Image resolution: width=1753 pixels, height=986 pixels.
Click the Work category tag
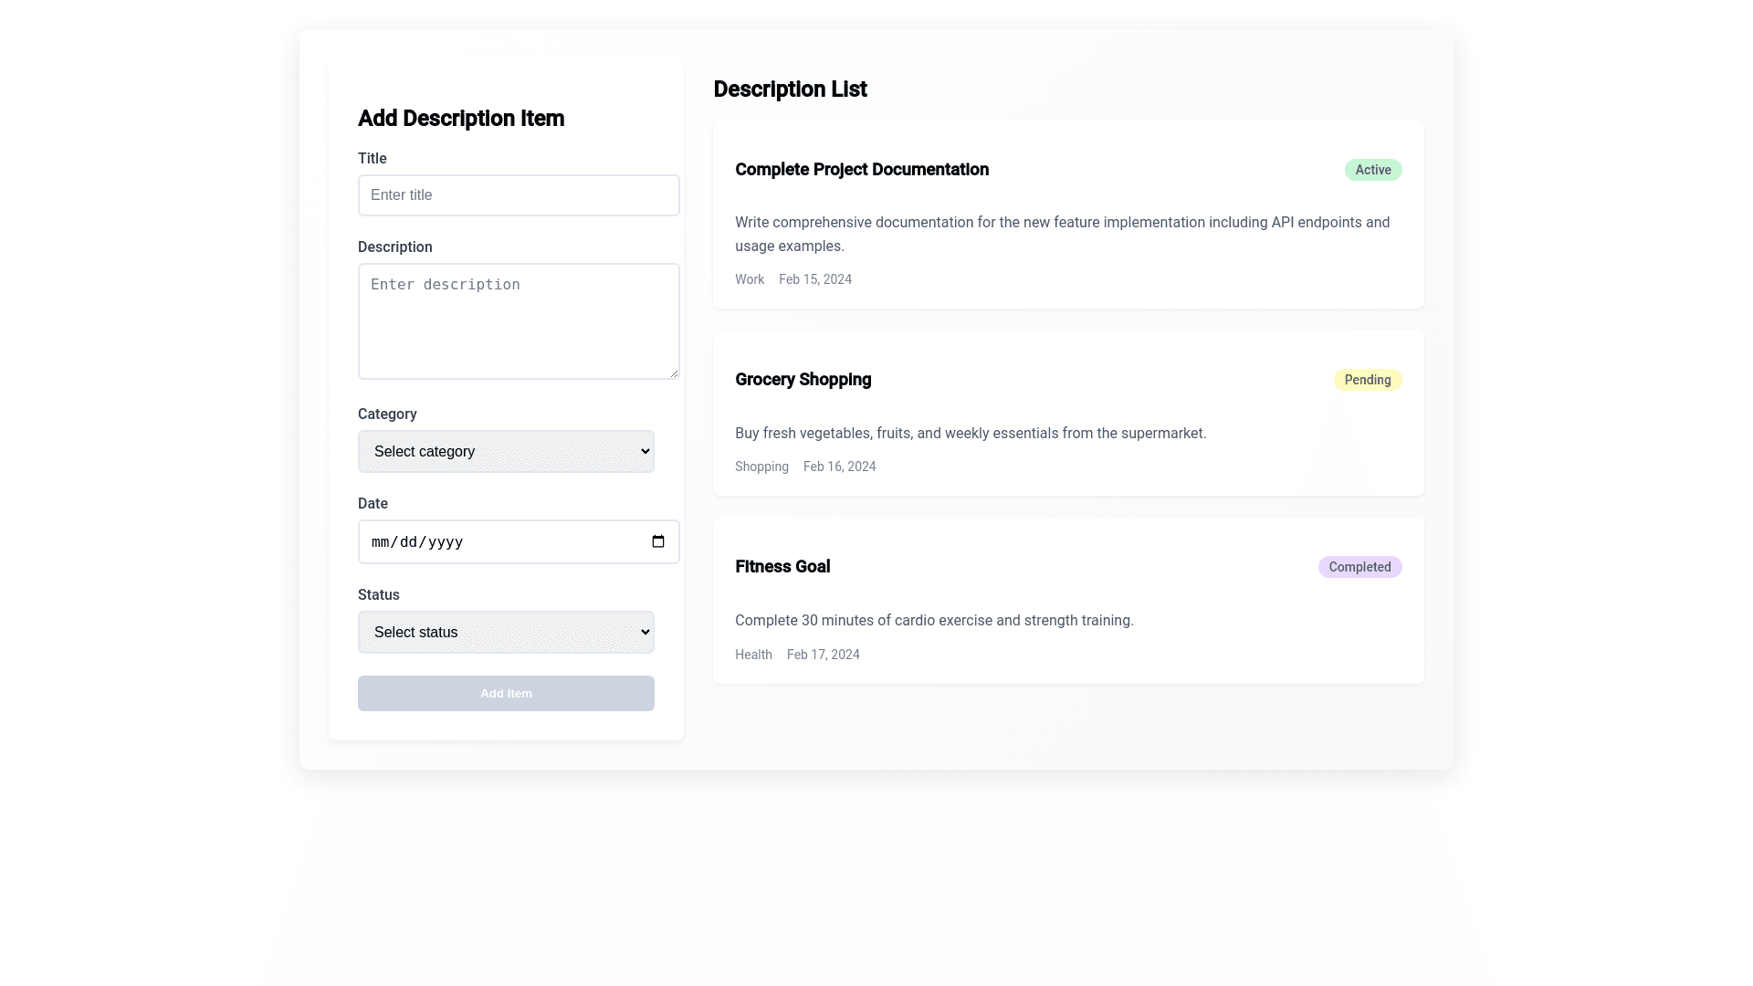click(x=749, y=279)
